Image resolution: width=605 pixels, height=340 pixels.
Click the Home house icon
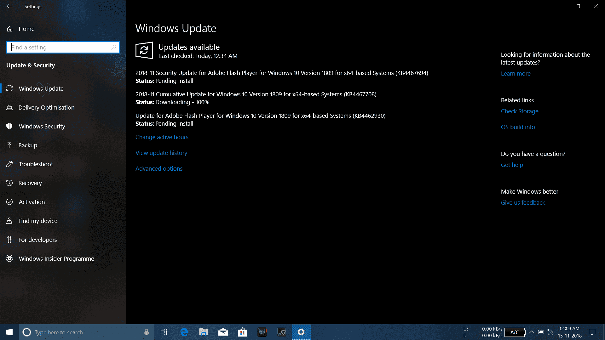coord(10,29)
